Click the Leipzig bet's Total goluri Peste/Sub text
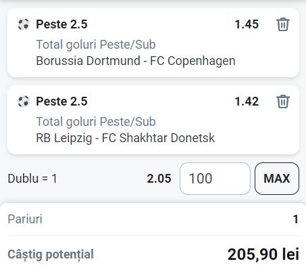The image size is (306, 270). coord(96,122)
